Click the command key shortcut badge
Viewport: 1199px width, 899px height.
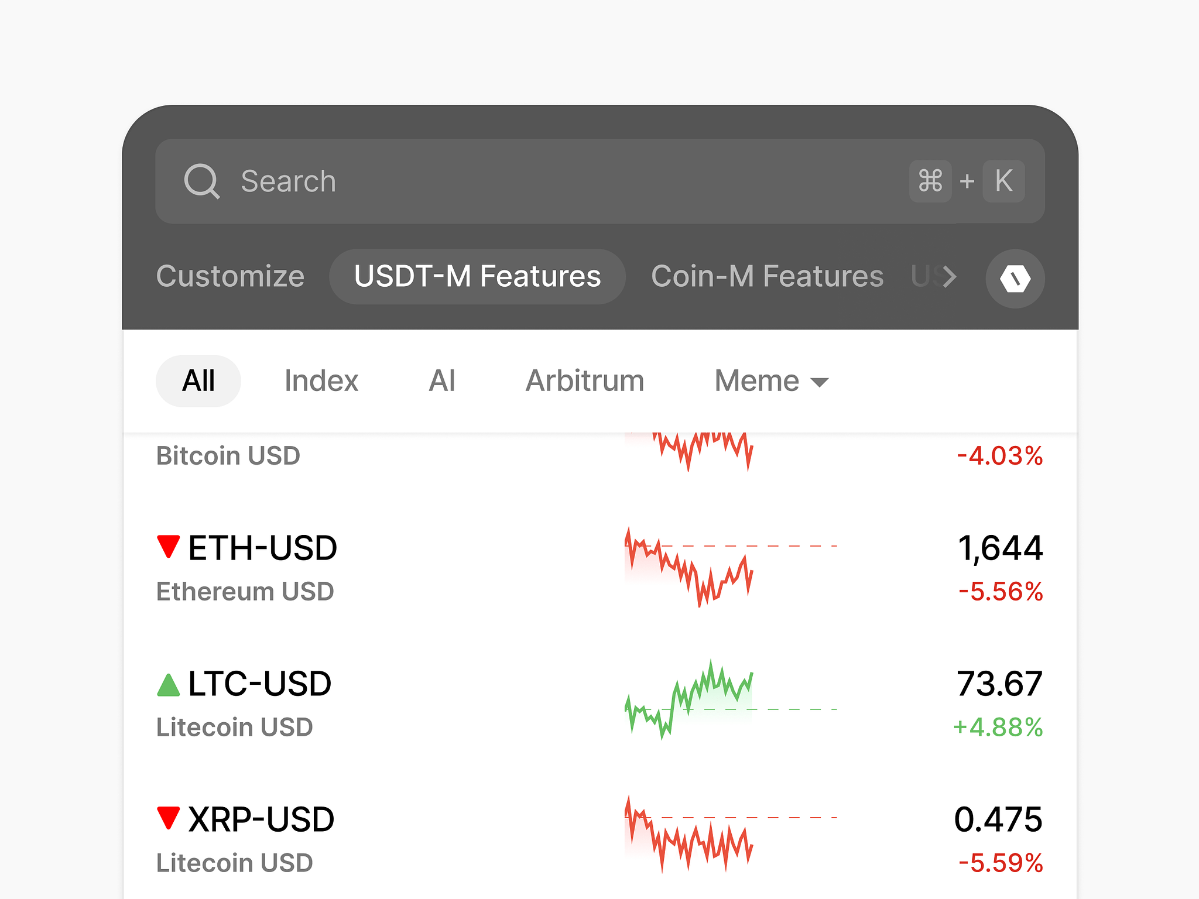pos(930,181)
